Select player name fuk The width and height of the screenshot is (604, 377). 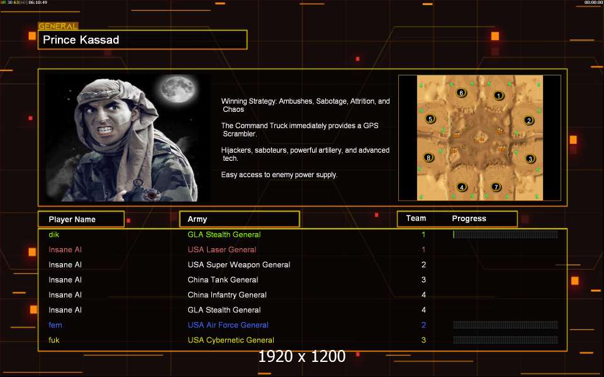coord(54,340)
